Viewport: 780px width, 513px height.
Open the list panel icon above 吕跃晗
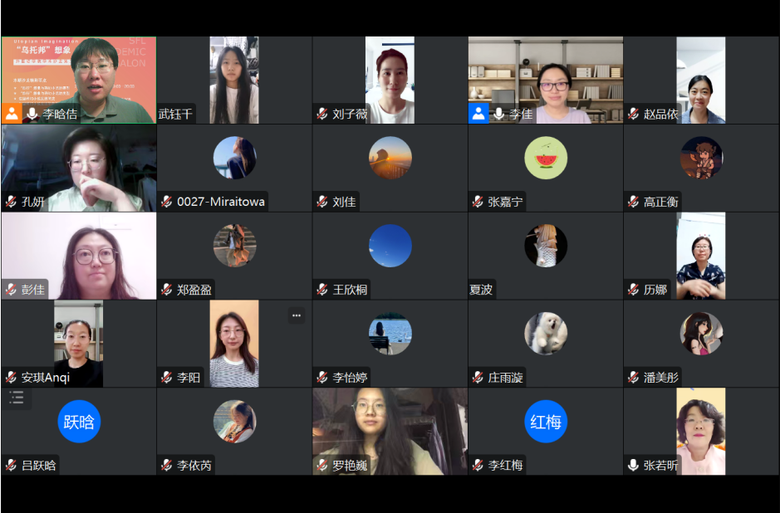click(x=17, y=398)
